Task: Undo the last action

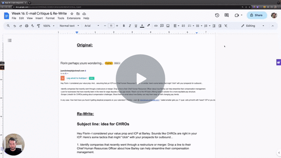Action: pos(14,26)
